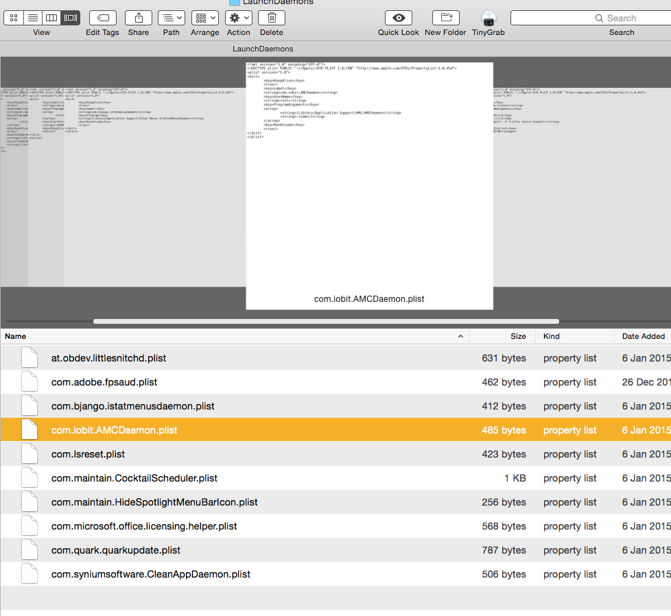671x616 pixels.
Task: Sort by the Kind column header
Action: click(575, 336)
